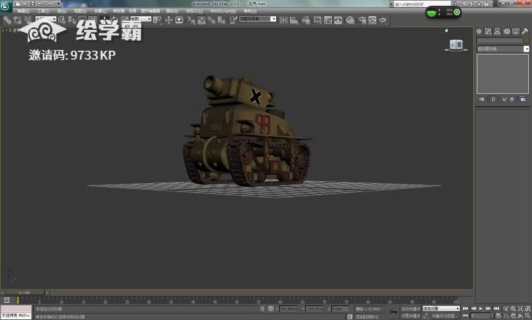Toggle the Percent Snap button
The image size is (532, 320).
click(212, 20)
